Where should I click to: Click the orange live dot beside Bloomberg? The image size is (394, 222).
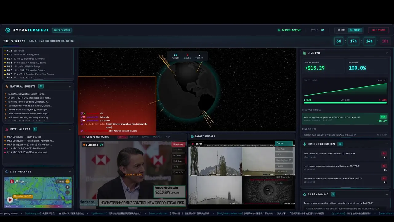point(84,145)
